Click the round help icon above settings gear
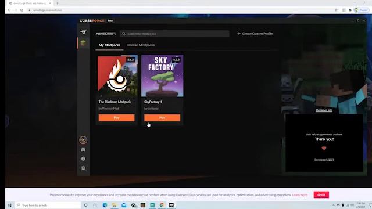 click(x=83, y=158)
